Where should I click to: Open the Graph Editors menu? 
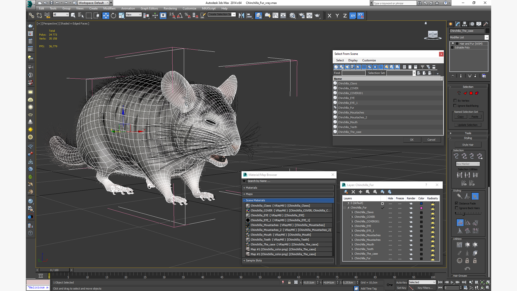tap(149, 9)
